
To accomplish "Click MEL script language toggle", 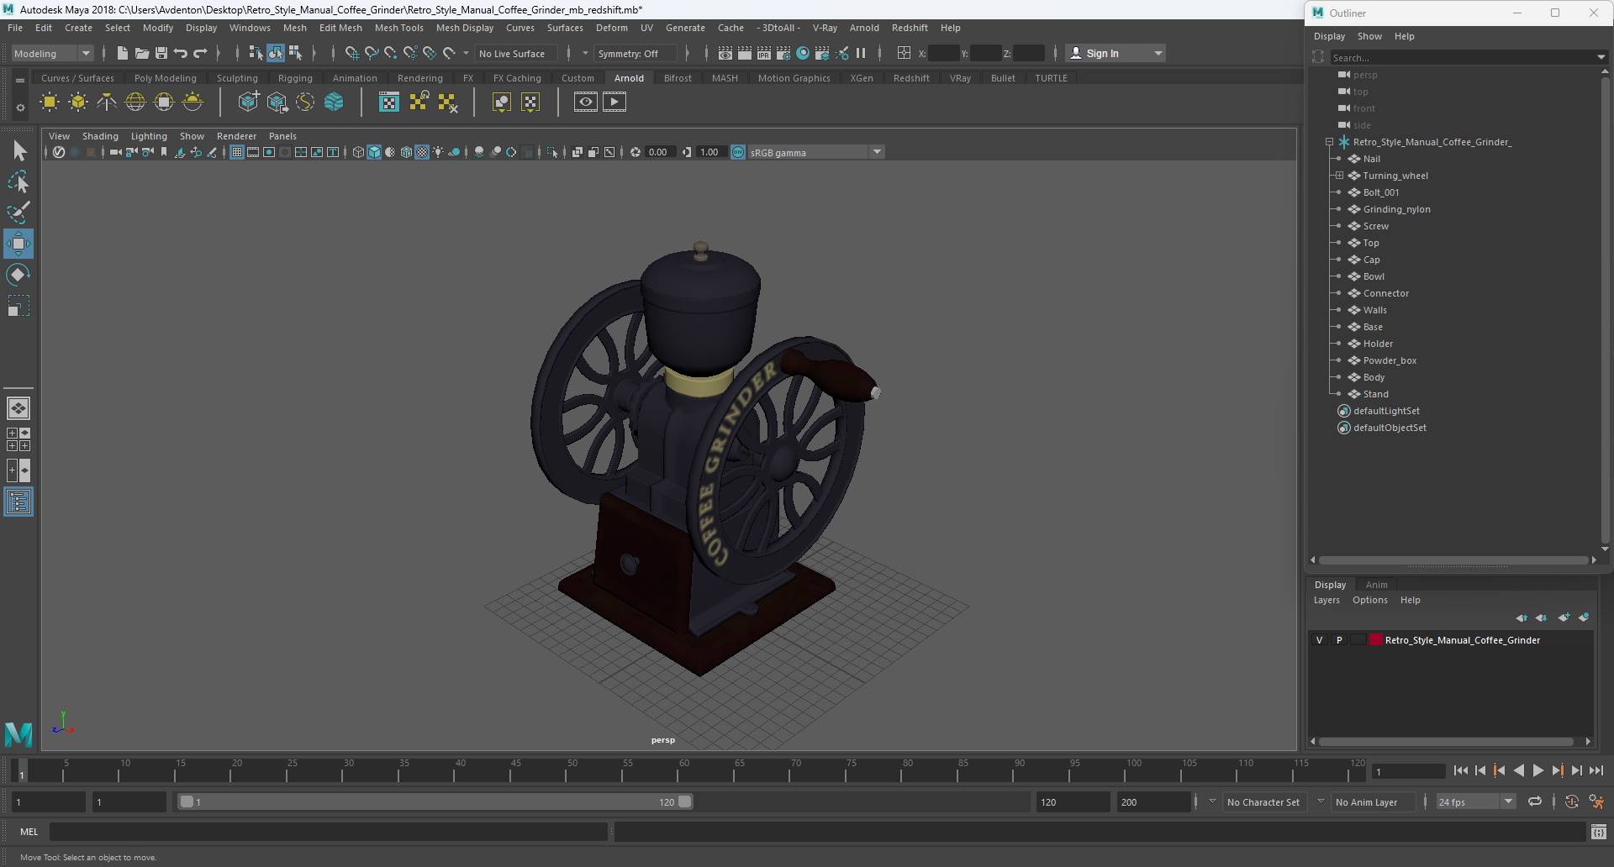I will tap(29, 832).
